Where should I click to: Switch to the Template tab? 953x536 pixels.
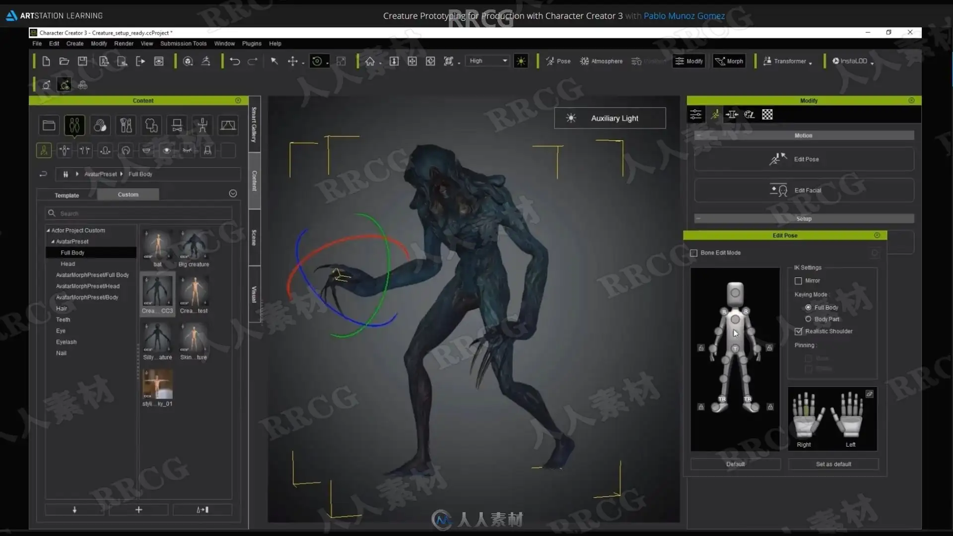(67, 195)
